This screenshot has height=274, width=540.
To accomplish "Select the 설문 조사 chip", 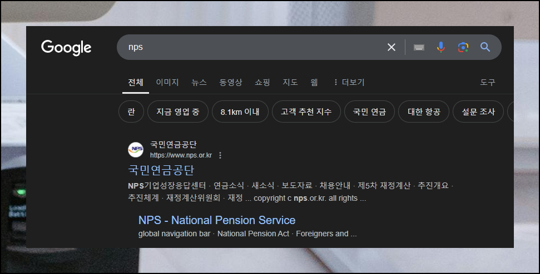I will tap(478, 111).
